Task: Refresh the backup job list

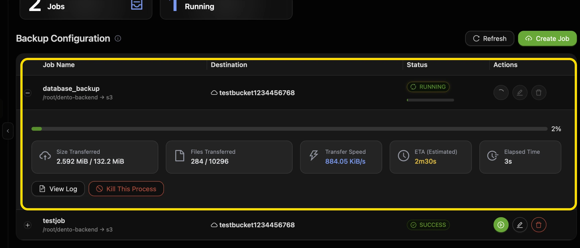Action: 490,39
